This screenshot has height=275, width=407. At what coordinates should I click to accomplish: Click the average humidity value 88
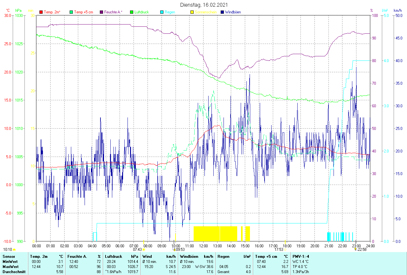point(99,272)
